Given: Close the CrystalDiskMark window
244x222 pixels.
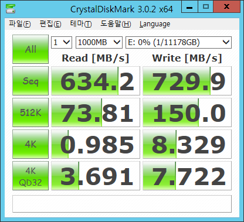Looking at the screenshot, I should 226,7.
